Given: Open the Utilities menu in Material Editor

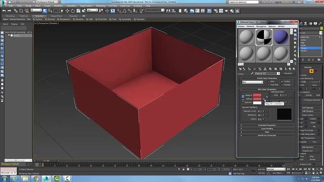Looking at the screenshot, I should tap(281, 26).
